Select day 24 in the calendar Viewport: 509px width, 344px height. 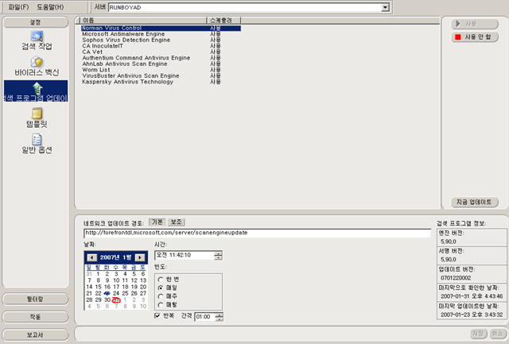click(116, 293)
